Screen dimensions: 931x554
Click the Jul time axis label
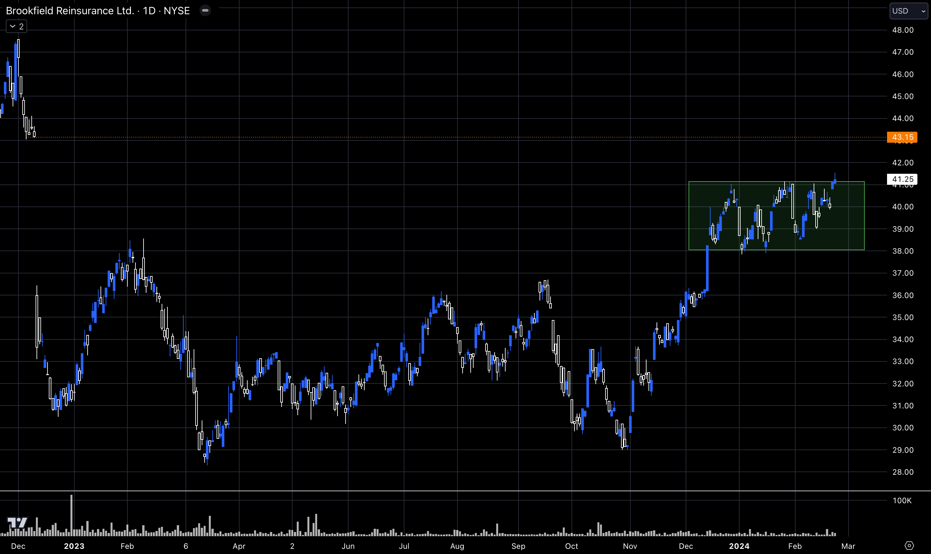[404, 546]
